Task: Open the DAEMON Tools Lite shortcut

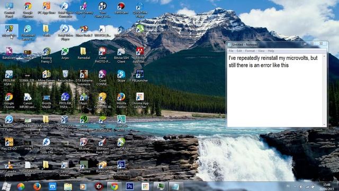Action: tap(47, 145)
